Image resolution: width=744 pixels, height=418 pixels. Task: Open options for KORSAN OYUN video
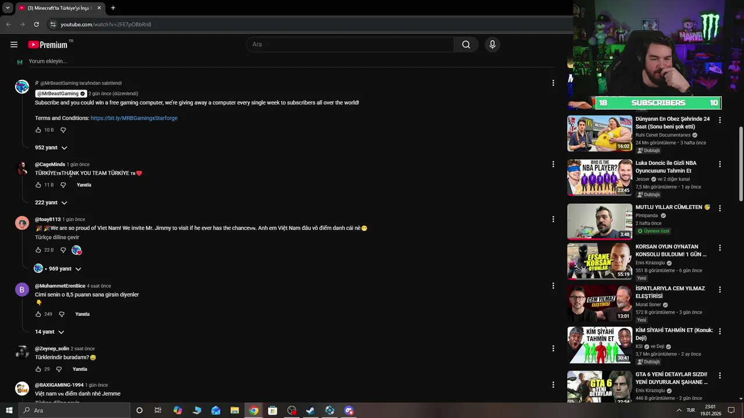(x=720, y=248)
